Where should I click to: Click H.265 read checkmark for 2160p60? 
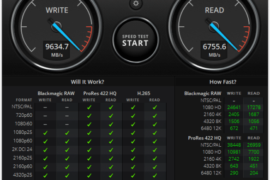pos(155,167)
